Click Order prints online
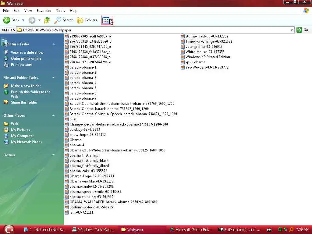The width and height of the screenshot is (312, 234). [26, 58]
